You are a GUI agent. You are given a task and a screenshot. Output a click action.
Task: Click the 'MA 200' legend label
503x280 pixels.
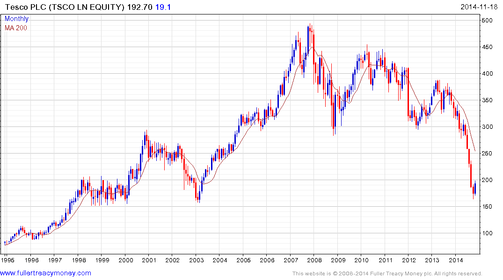pos(16,28)
